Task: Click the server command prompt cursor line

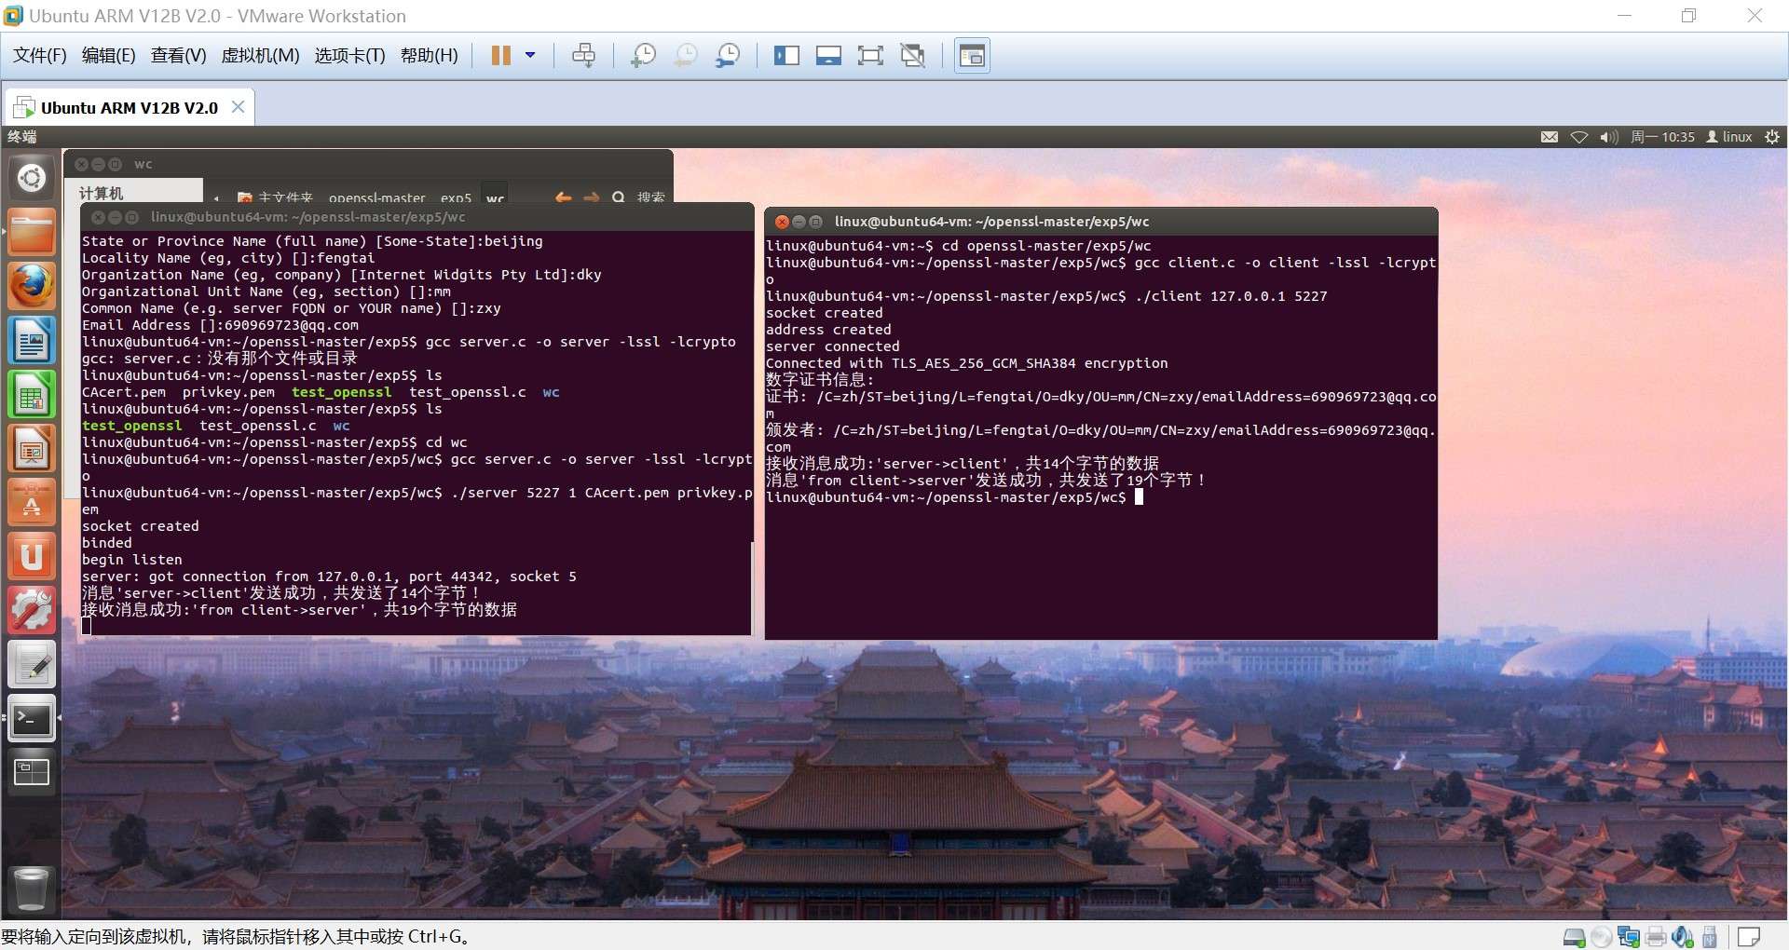Action: (87, 626)
